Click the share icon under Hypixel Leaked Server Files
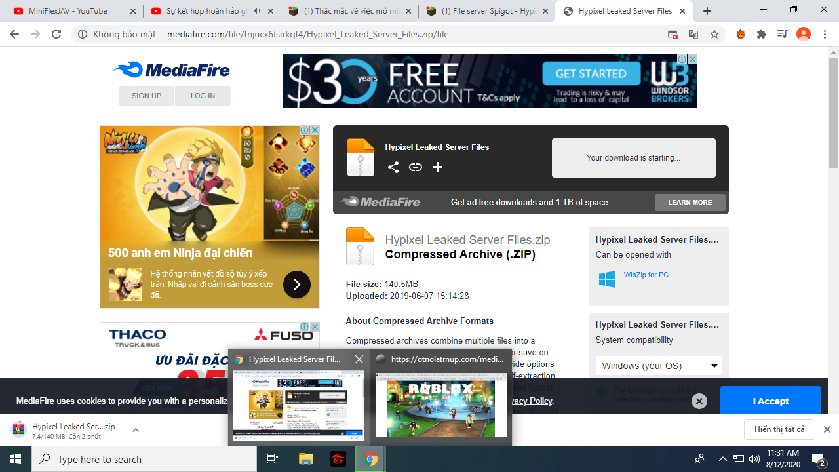Viewport: 839px width, 472px height. click(x=393, y=167)
